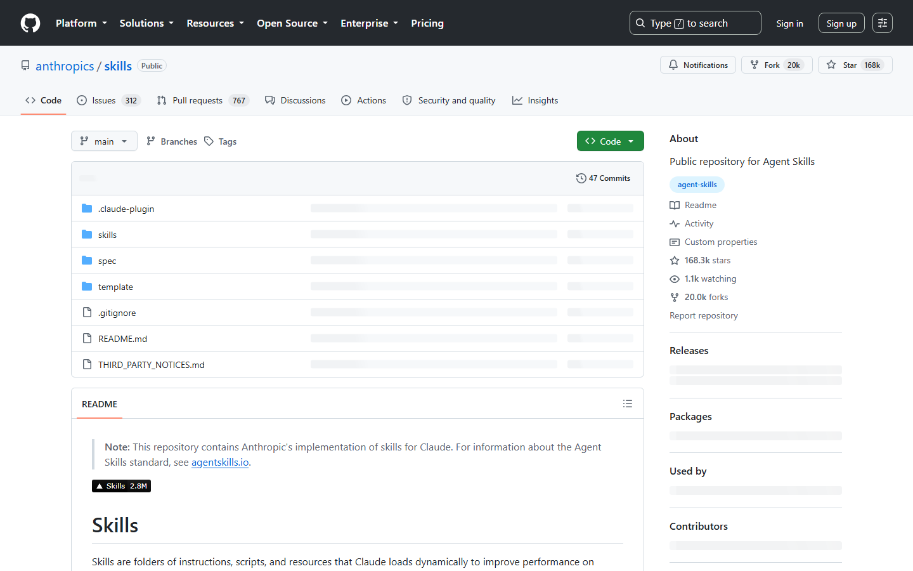This screenshot has width=913, height=571.
Task: Open the appearance settings icon button
Action: pos(883,23)
